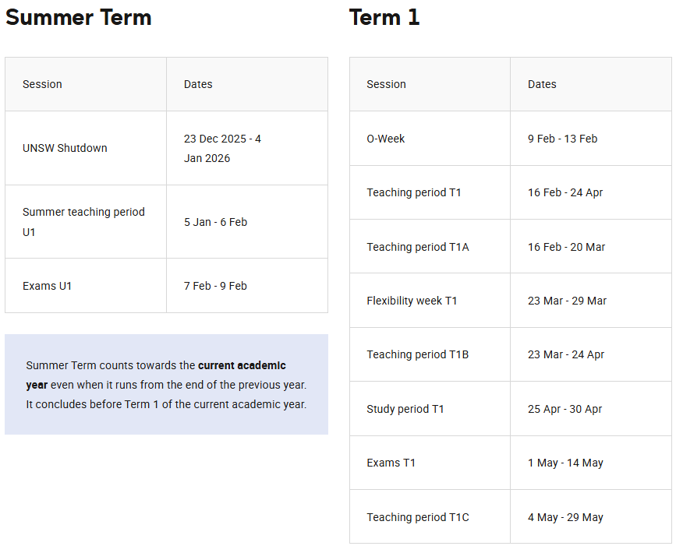Select the Teaching period T1 row label
Screen dimensions: 676x553
413,192
